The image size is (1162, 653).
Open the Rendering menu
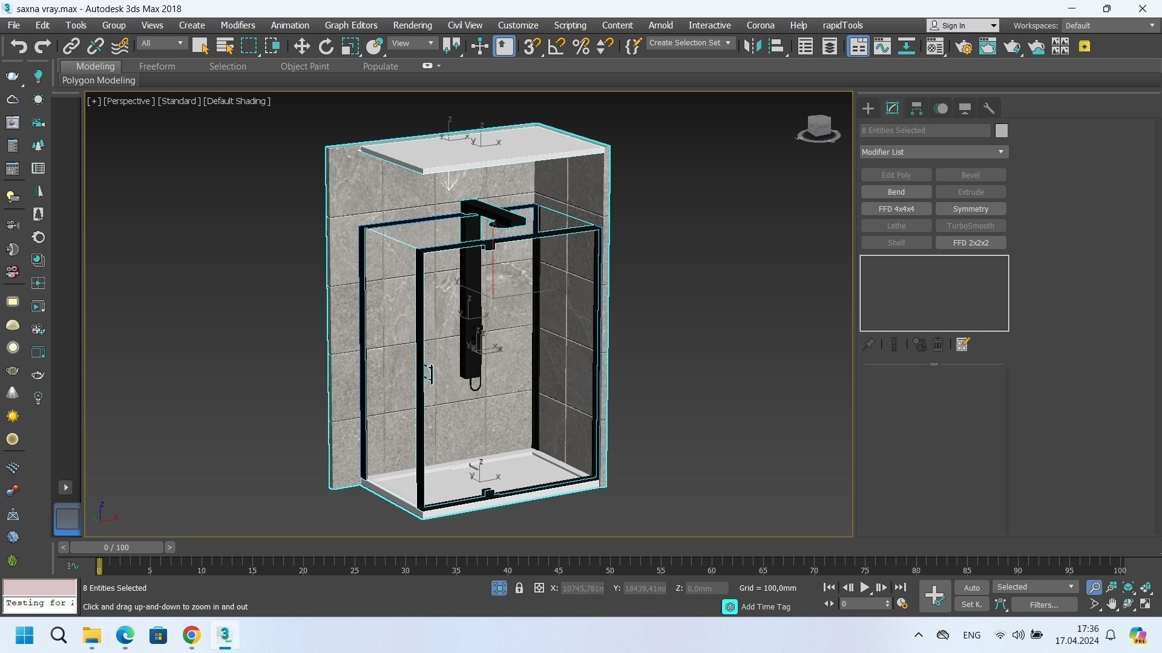[x=412, y=25]
